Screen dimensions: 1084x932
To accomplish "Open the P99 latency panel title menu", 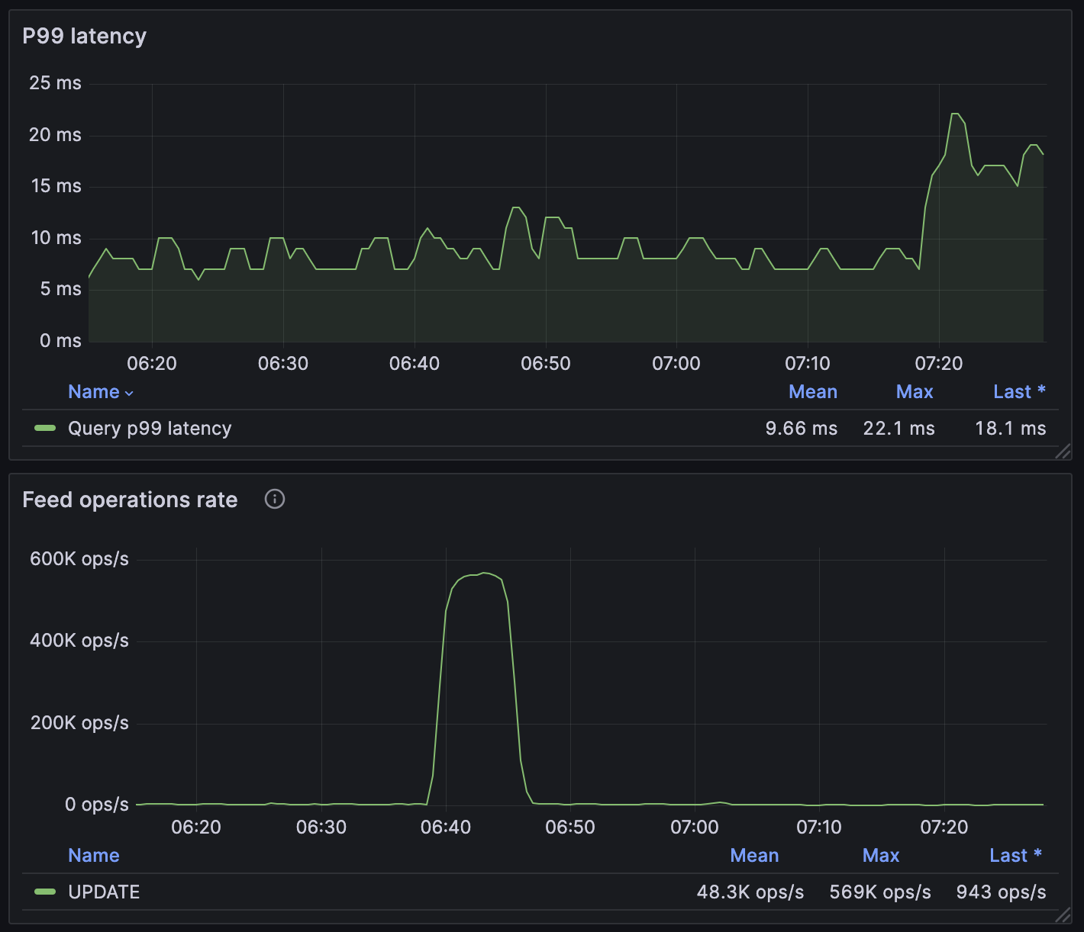I will [x=85, y=36].
